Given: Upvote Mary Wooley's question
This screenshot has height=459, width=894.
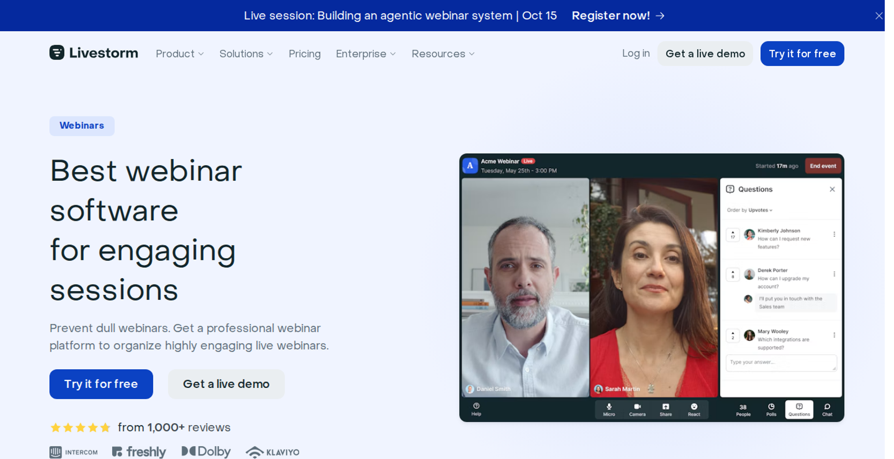Looking at the screenshot, I should [733, 335].
